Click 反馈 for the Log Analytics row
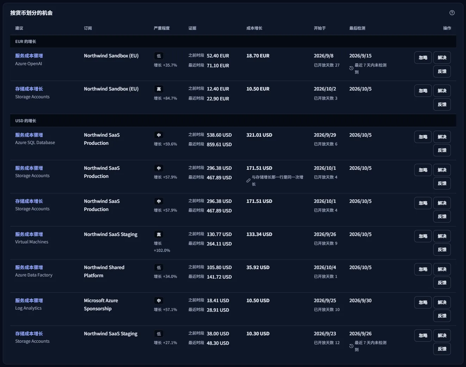Viewport: 466px width, 367px height. pyautogui.click(x=442, y=316)
